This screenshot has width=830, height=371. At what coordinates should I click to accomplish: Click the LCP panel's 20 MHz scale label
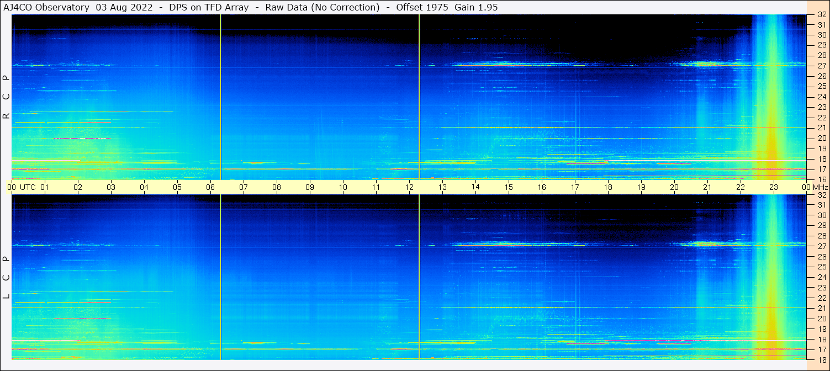pos(821,319)
